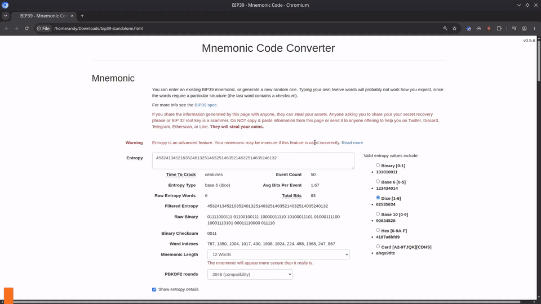
Task: Click the version label v0.5.6
Action: coord(529,41)
